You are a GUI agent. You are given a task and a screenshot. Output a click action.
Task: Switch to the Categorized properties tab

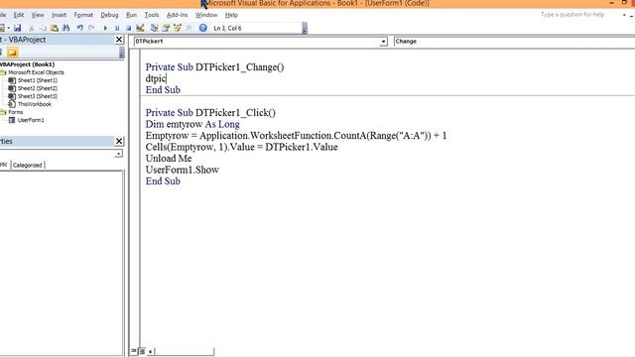28,166
